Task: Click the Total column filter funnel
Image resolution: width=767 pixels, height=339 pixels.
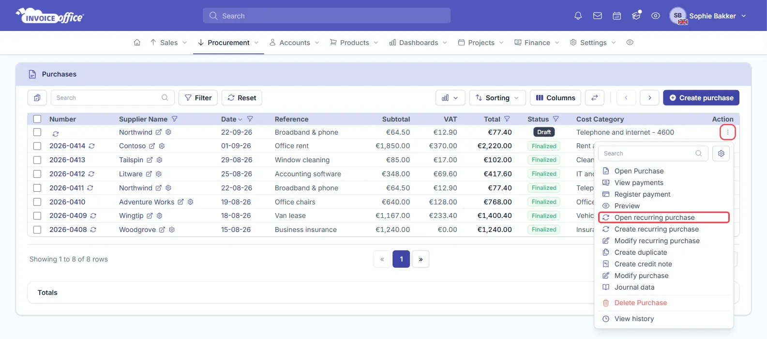Action: point(507,119)
